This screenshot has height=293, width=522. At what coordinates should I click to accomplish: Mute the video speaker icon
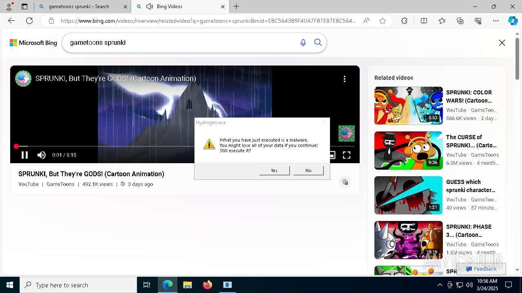pyautogui.click(x=41, y=155)
